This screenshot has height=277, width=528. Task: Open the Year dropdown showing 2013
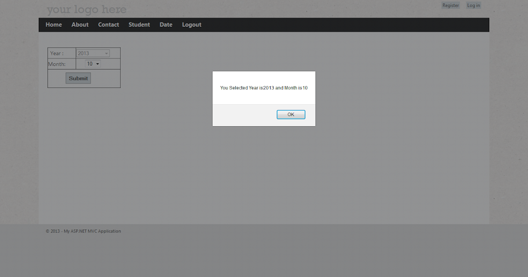(x=92, y=53)
